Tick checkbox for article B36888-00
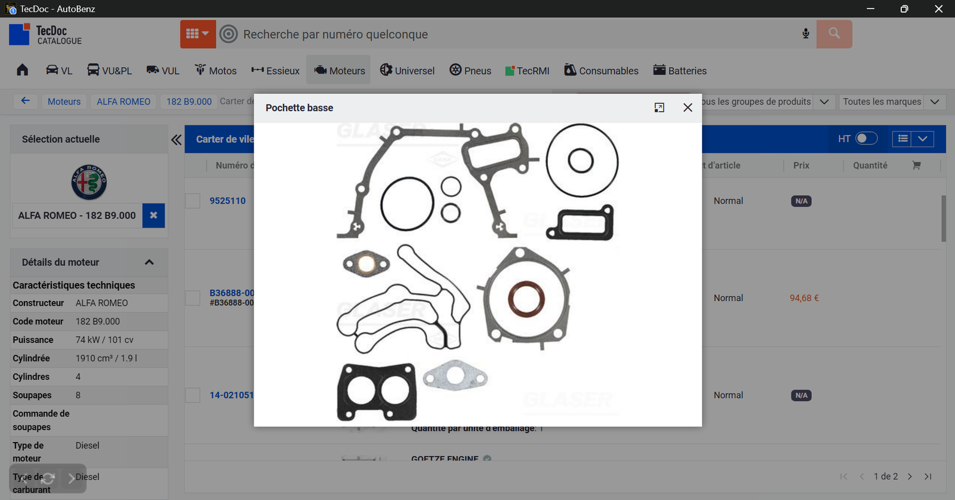The image size is (955, 500). 193,298
